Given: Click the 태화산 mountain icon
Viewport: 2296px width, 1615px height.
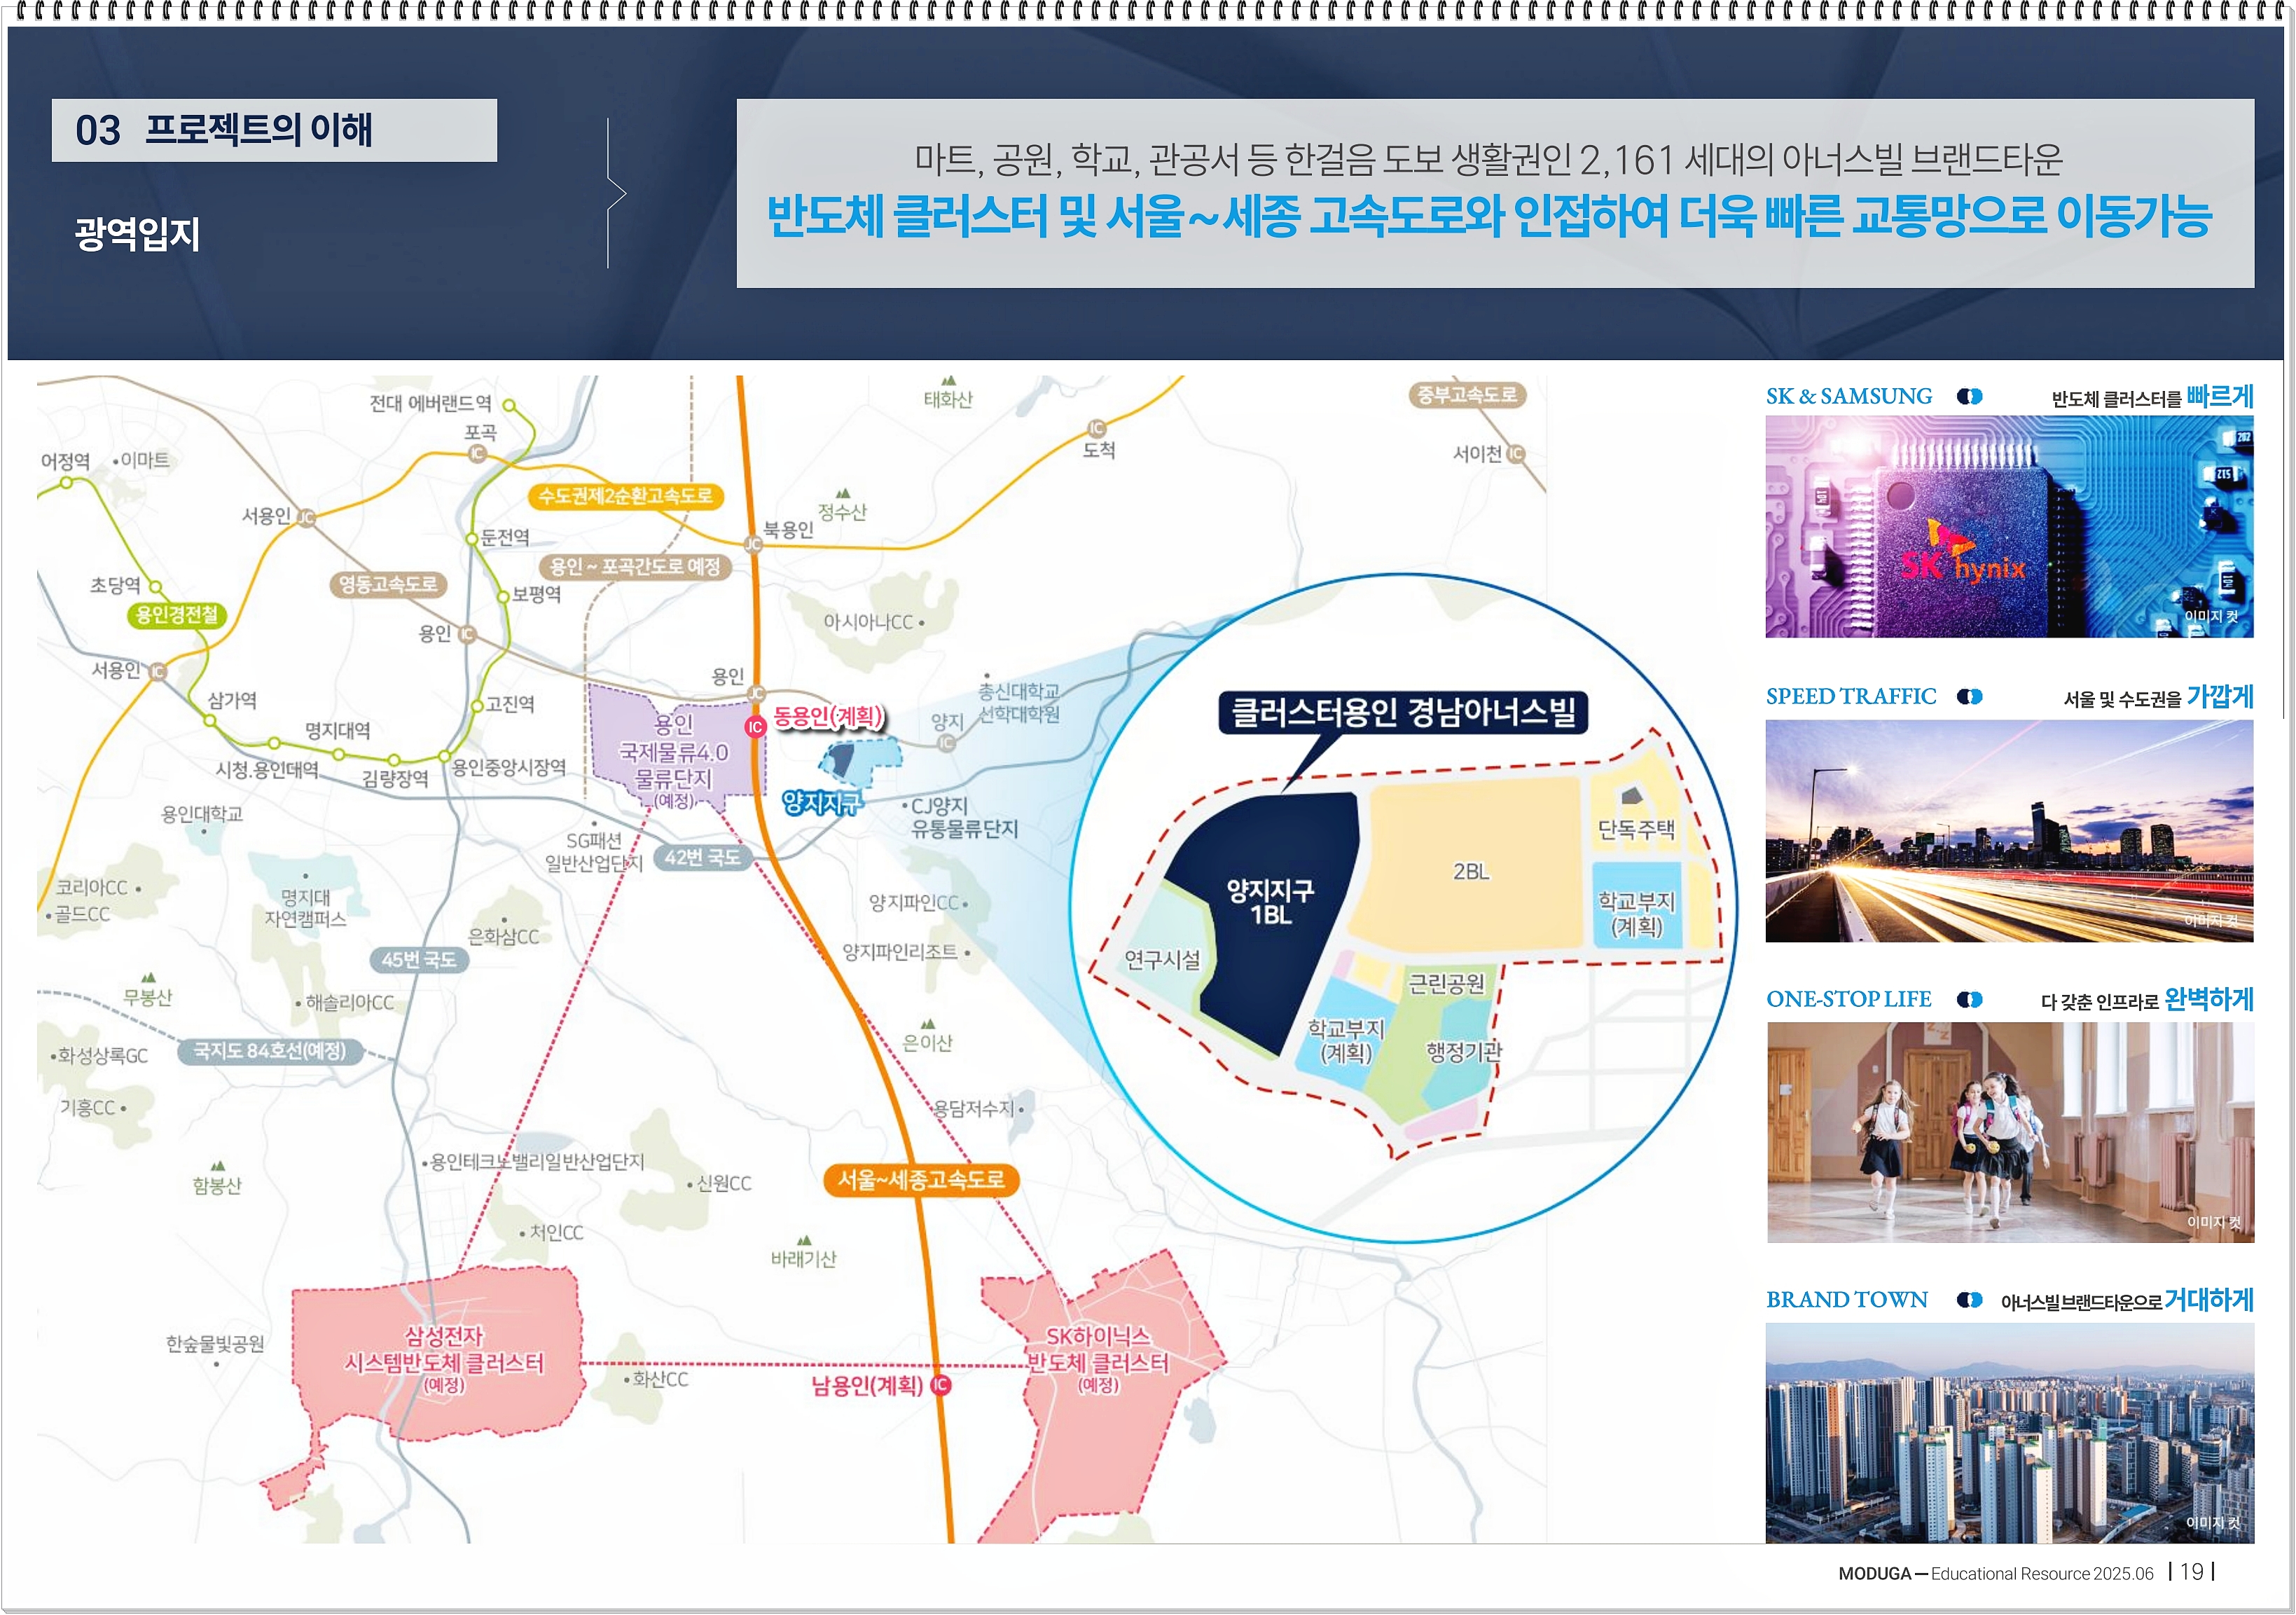Looking at the screenshot, I should point(949,381).
